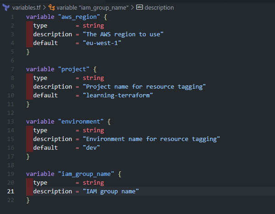Click the default key on line 16
This screenshot has width=275, height=214.
pos(45,148)
